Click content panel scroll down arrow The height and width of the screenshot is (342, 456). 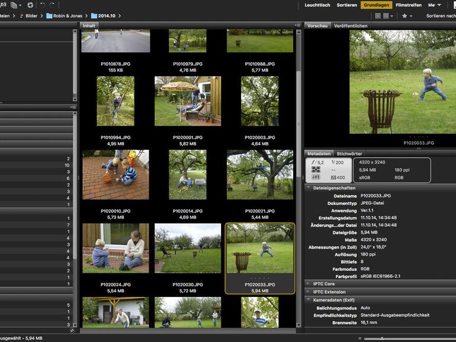298,325
